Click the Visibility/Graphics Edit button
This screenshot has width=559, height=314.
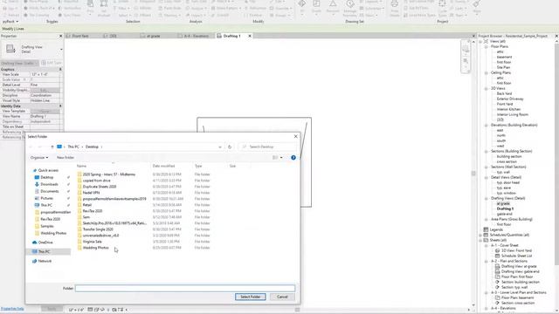tap(45, 90)
